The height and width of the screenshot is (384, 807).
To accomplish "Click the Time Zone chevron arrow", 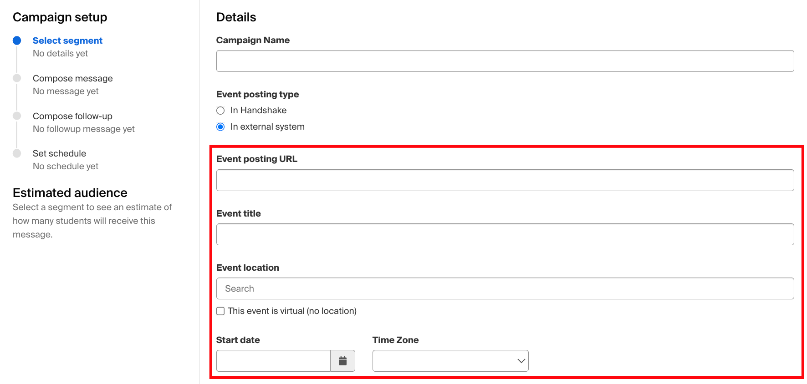I will tap(521, 361).
